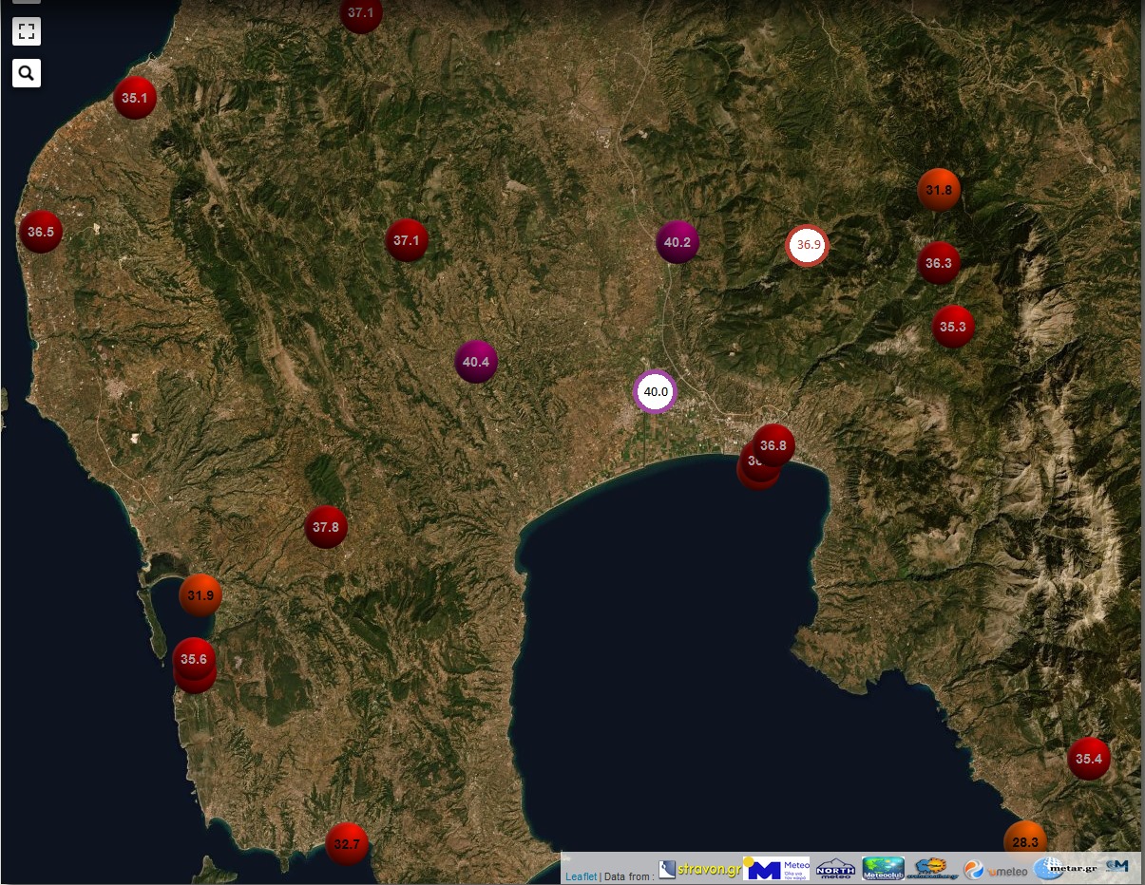Screen dimensions: 1145x885
Task: Click the North Meteo logo
Action: coord(836,869)
